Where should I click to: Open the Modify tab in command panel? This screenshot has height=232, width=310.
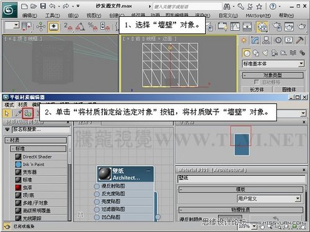255,40
